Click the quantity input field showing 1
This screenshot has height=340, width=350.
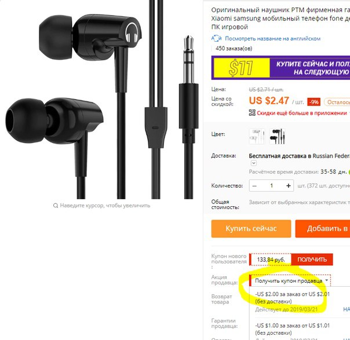coord(271,185)
